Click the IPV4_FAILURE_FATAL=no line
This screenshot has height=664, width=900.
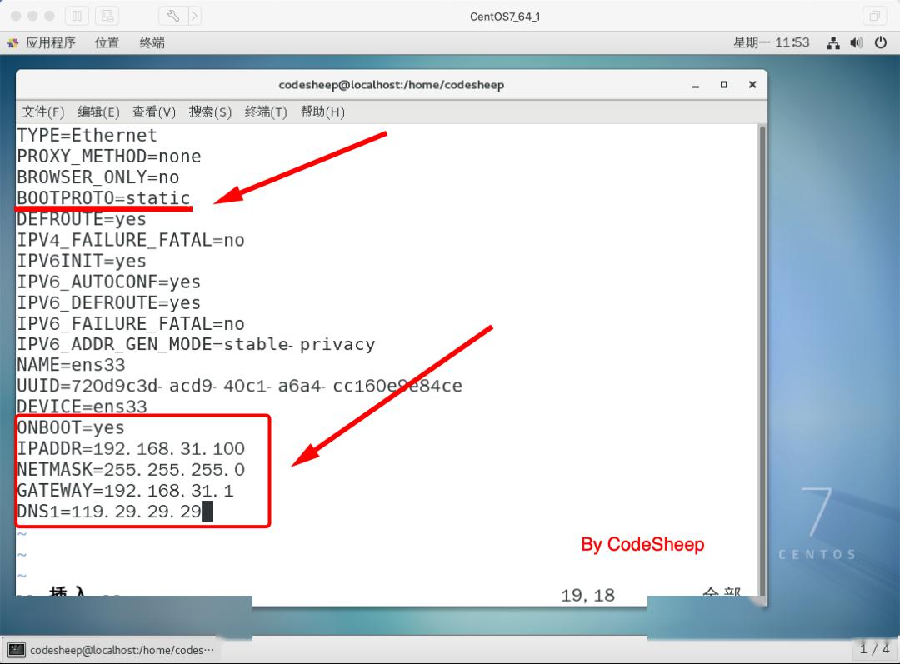pos(131,240)
